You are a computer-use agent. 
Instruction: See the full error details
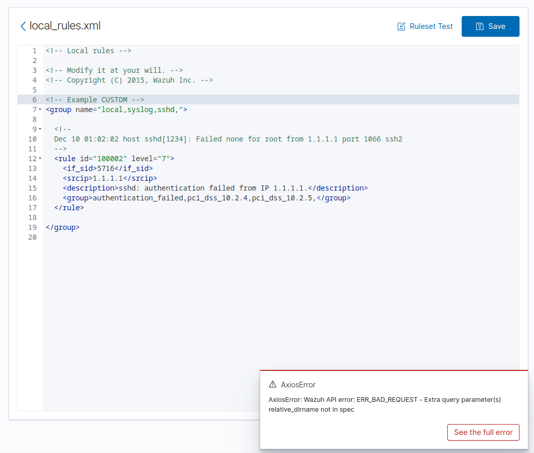483,432
